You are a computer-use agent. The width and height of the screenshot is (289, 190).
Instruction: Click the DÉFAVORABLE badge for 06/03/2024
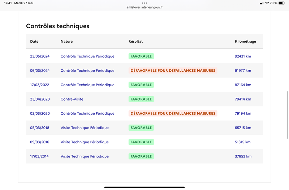click(x=173, y=71)
